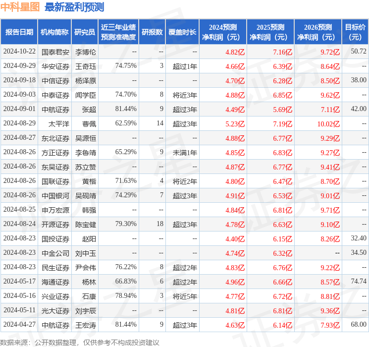Screen dimensions: 369x347
Task: Select 中泰证券 institution cell
Action: [55, 95]
